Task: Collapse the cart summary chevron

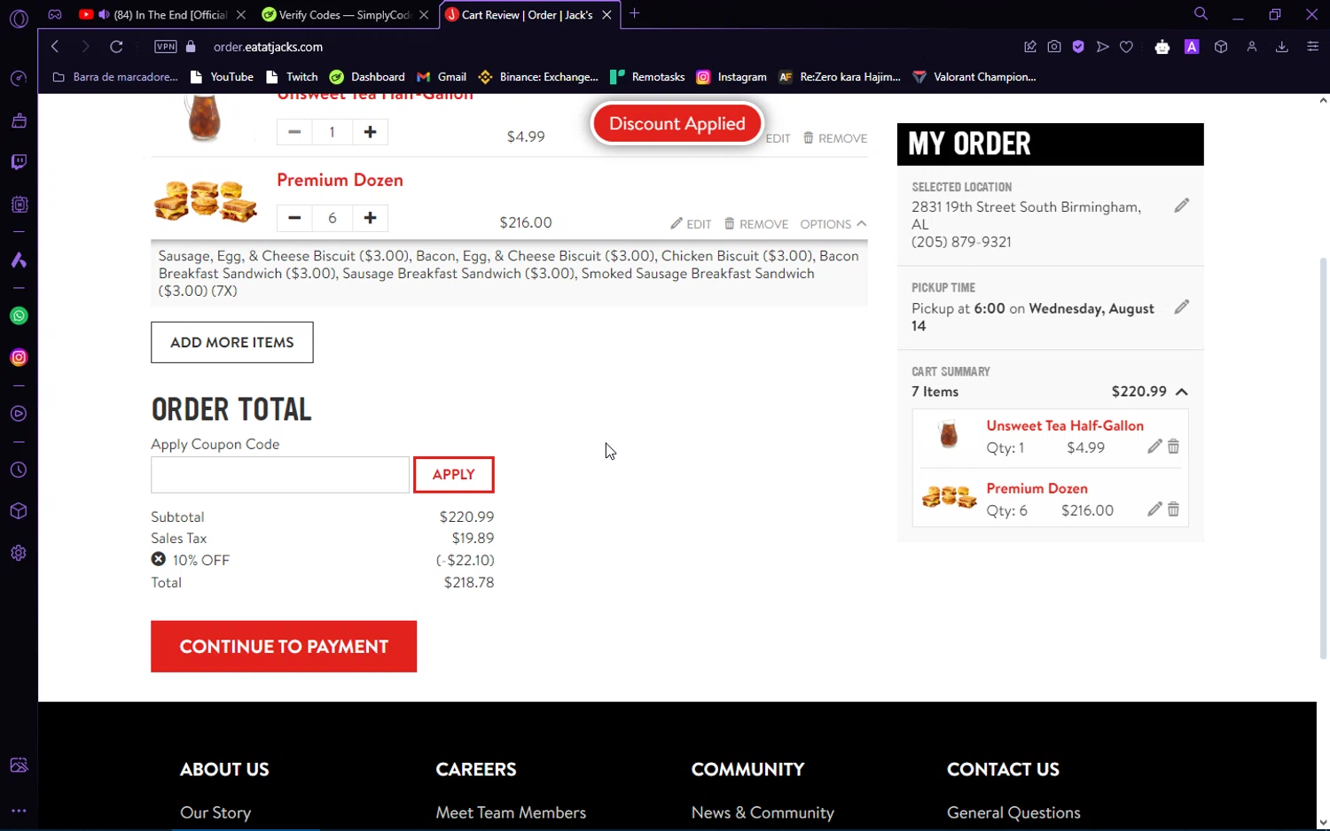Action: [x=1182, y=392]
